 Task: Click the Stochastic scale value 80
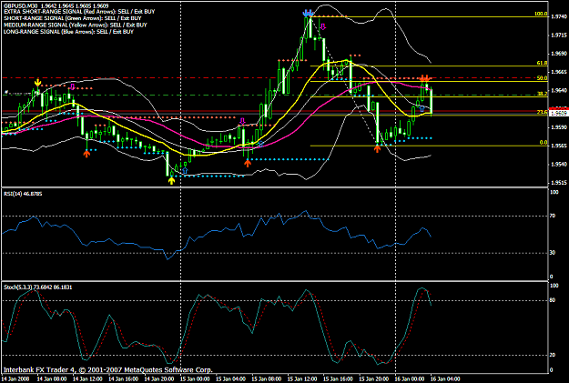[x=553, y=300]
